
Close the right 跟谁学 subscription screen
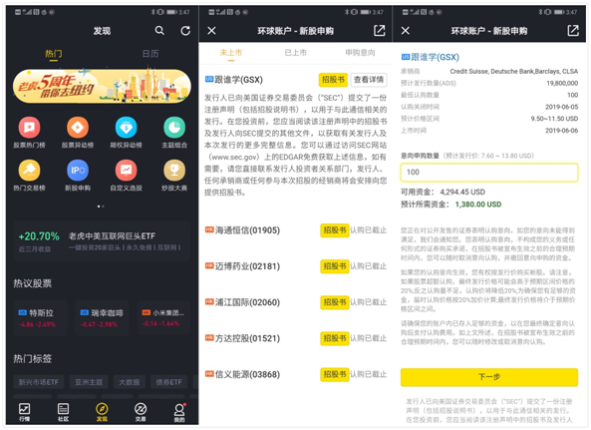pos(406,31)
